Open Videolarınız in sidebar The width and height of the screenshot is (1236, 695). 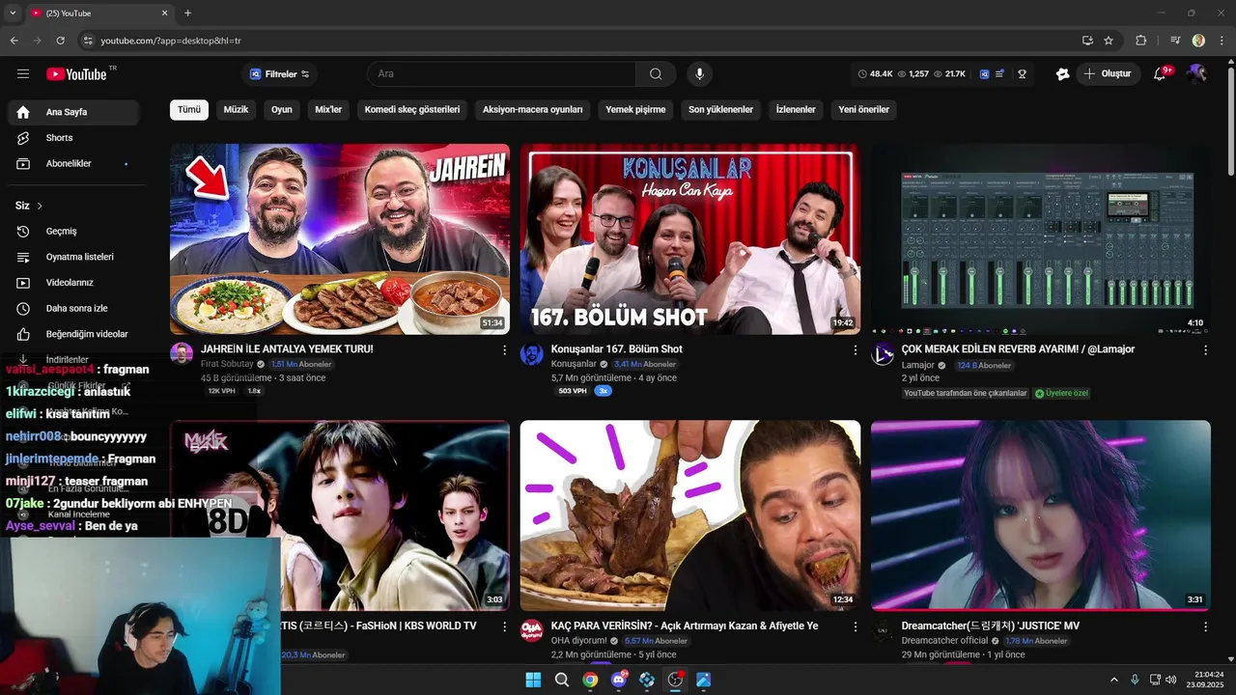73,283
